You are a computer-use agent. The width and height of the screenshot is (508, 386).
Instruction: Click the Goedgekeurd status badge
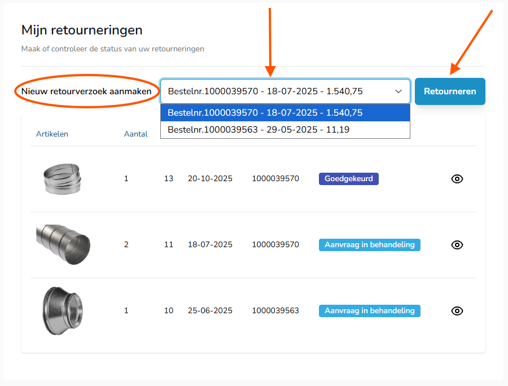point(348,179)
